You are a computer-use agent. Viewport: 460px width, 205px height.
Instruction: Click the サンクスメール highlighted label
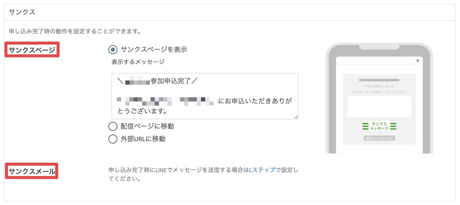(31, 171)
